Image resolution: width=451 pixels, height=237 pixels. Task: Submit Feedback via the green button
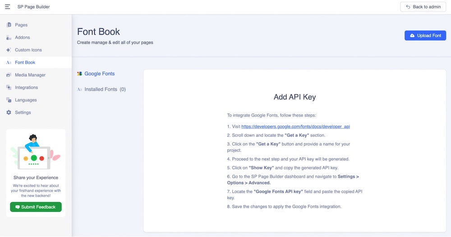(36, 207)
